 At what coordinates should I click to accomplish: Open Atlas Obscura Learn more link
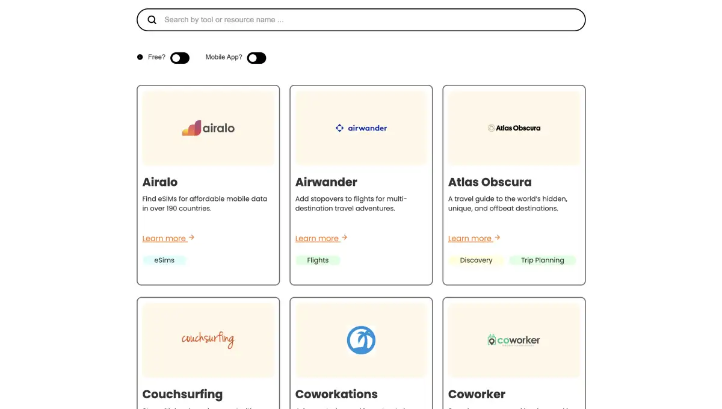474,238
